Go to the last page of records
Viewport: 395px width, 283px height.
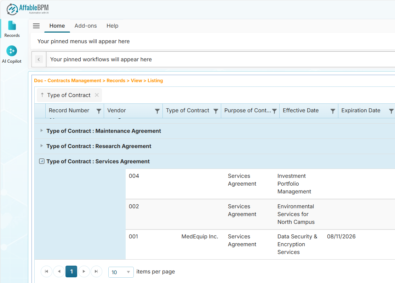tap(96, 271)
